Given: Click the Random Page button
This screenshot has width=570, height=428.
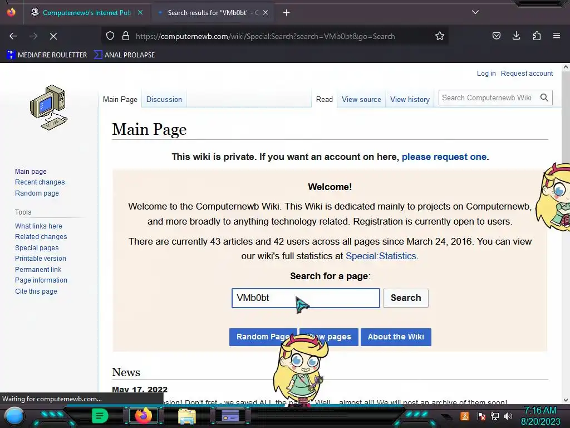Looking at the screenshot, I should point(263,337).
